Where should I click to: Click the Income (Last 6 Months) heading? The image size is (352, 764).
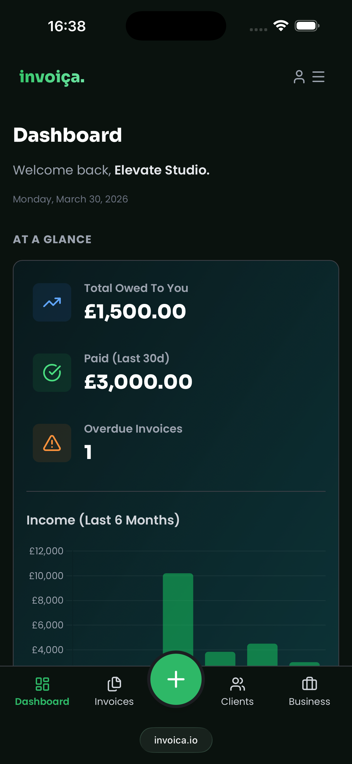(103, 520)
